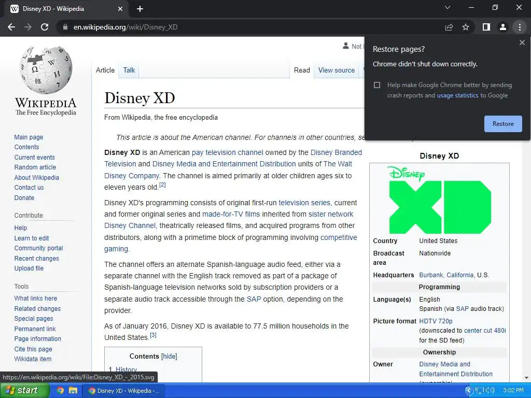531x398 pixels.
Task: Click the Restore button
Action: [x=503, y=124]
